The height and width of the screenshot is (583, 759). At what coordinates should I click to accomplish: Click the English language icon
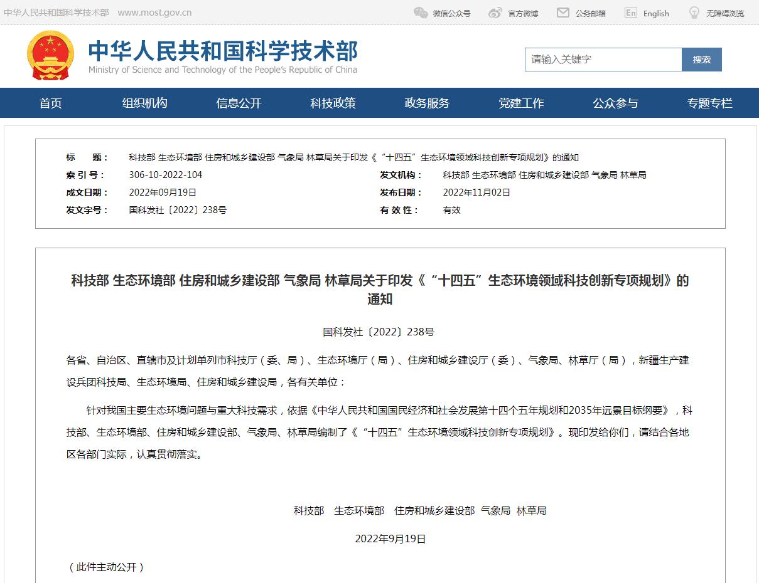[x=630, y=13]
